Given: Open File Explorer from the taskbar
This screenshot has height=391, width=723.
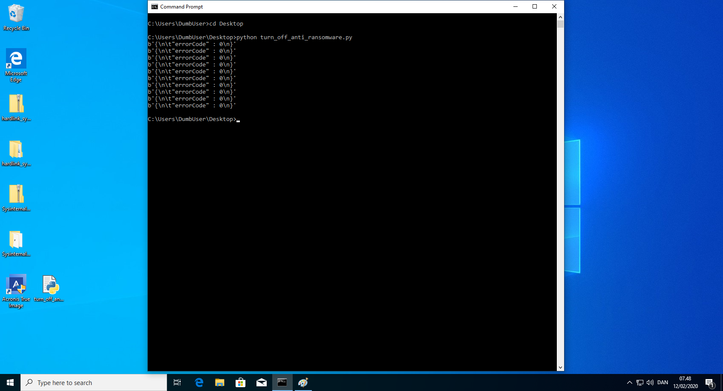Looking at the screenshot, I should tap(220, 382).
